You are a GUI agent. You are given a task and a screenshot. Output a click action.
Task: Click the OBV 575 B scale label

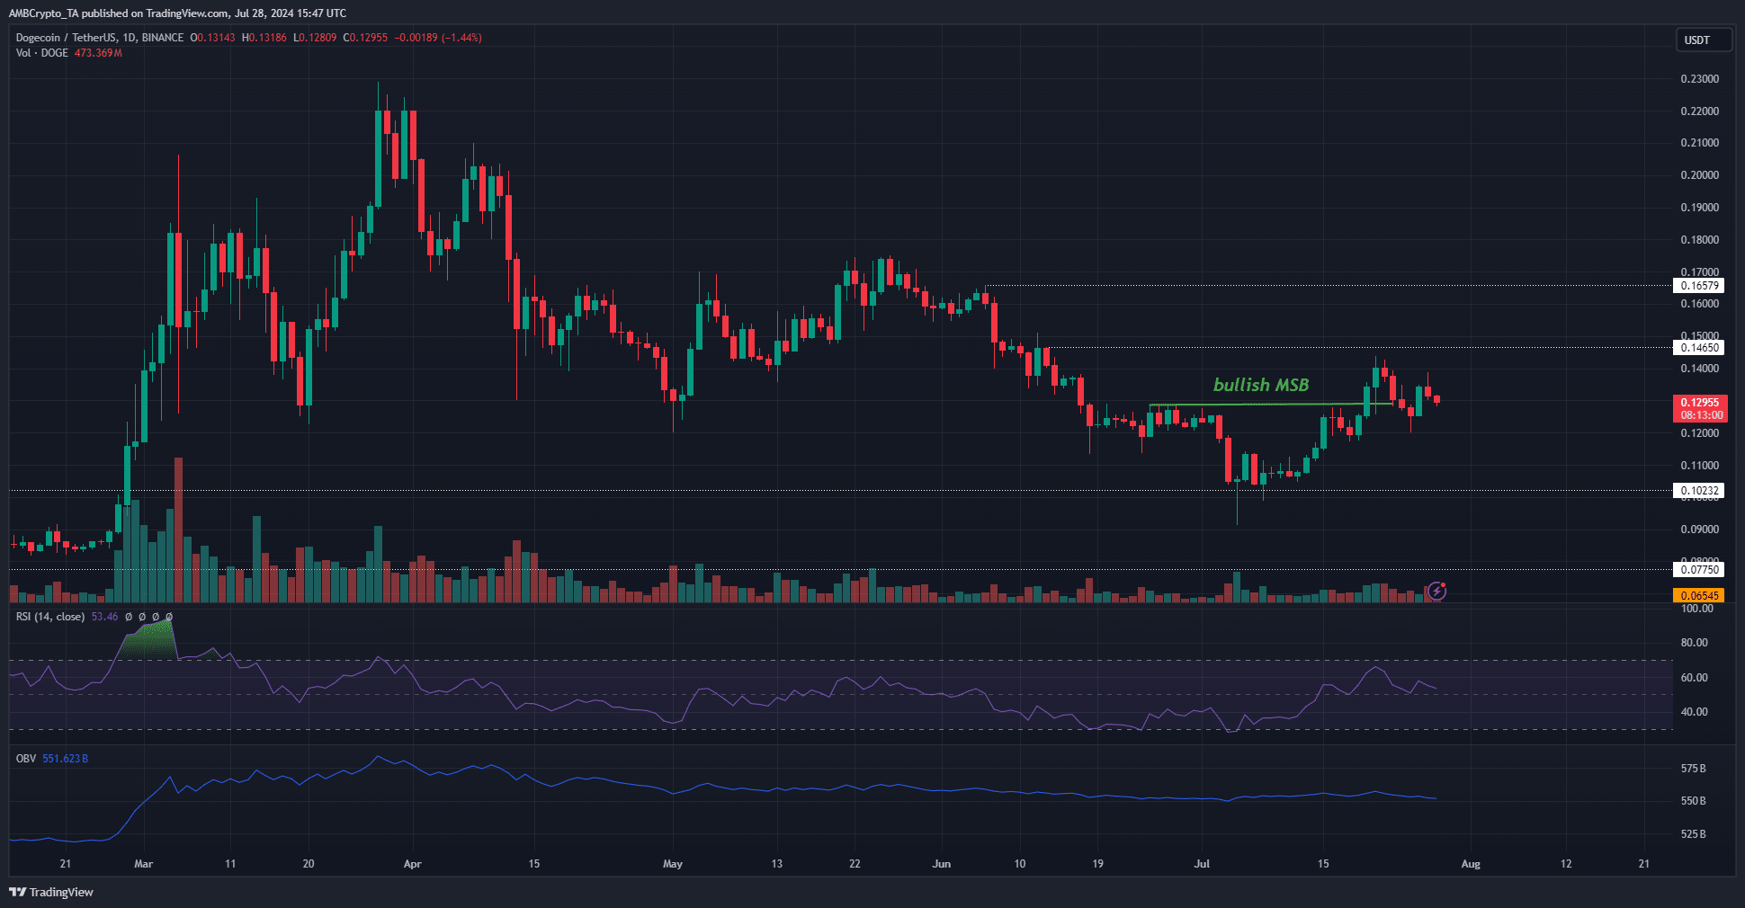pyautogui.click(x=1693, y=769)
